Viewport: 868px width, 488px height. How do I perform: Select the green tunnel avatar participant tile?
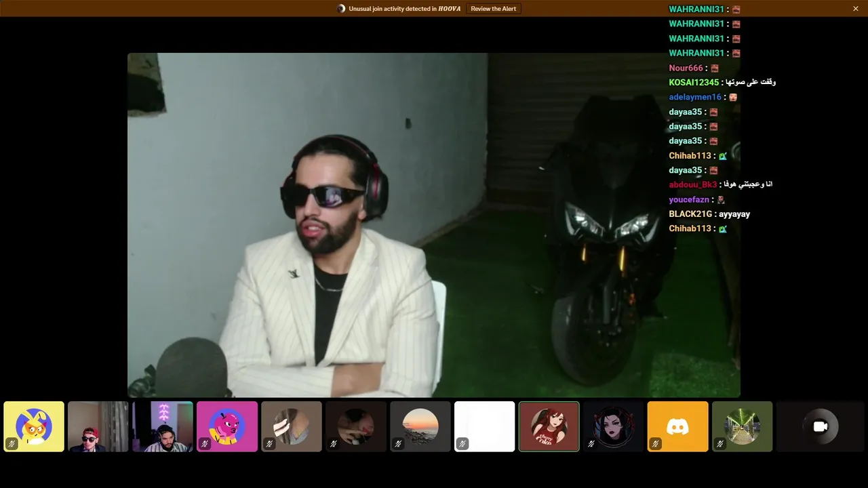coord(743,426)
